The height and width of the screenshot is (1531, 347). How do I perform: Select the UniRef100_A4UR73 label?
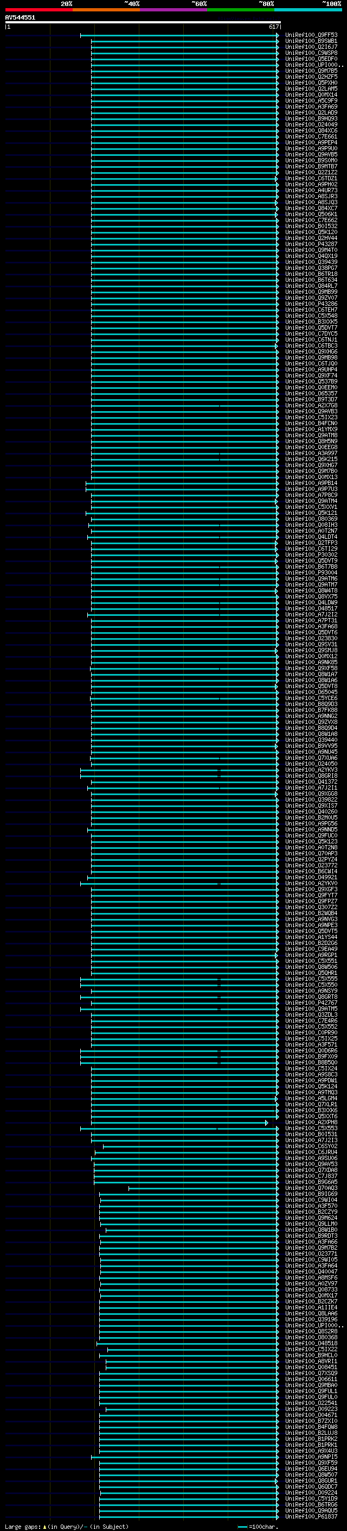coord(311,190)
